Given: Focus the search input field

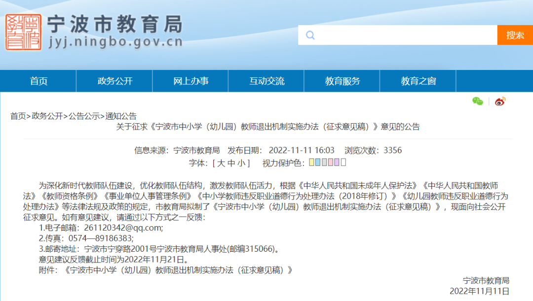Looking at the screenshot, I should pos(405,35).
